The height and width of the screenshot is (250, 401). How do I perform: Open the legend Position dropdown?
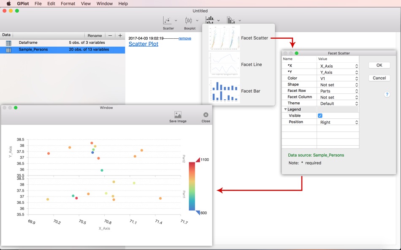click(x=338, y=122)
